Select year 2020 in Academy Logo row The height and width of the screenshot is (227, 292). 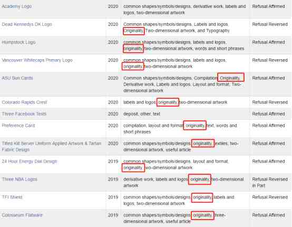[x=113, y=6]
